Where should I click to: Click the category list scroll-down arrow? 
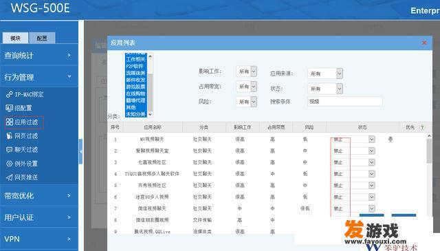pyautogui.click(x=150, y=114)
